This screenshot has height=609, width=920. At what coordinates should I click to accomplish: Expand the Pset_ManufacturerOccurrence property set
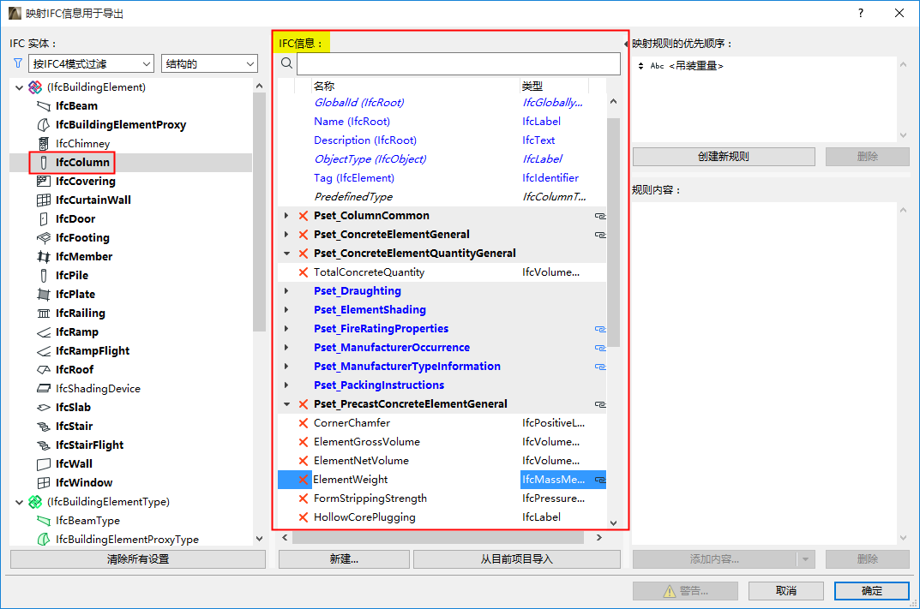286,348
